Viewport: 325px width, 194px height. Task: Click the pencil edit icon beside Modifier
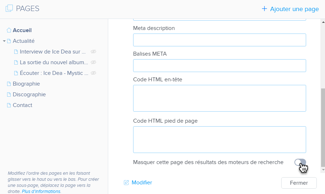tap(126, 183)
